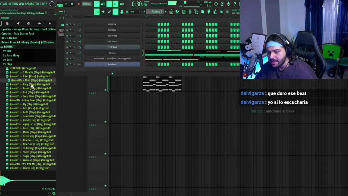The image size is (348, 196).
Task: Open the VIEW menu
Action: pyautogui.click(x=21, y=4)
